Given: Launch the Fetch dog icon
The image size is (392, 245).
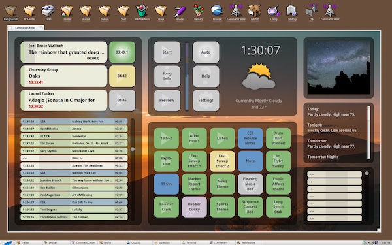Looking at the screenshot, I should pyautogui.click(x=255, y=12).
